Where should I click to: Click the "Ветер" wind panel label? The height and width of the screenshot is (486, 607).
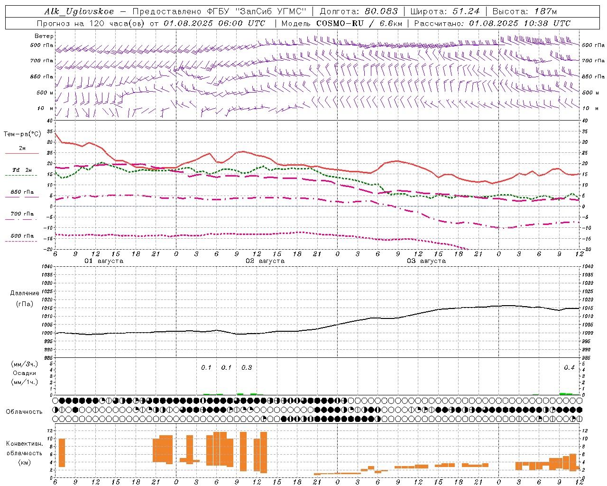pos(44,36)
